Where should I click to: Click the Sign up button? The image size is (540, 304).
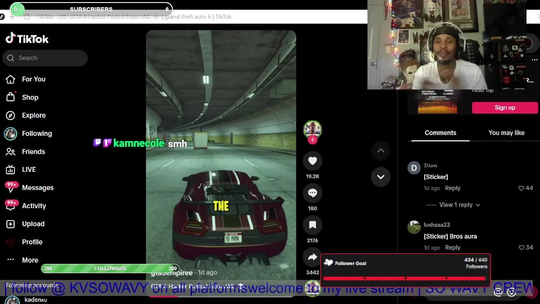(x=505, y=108)
